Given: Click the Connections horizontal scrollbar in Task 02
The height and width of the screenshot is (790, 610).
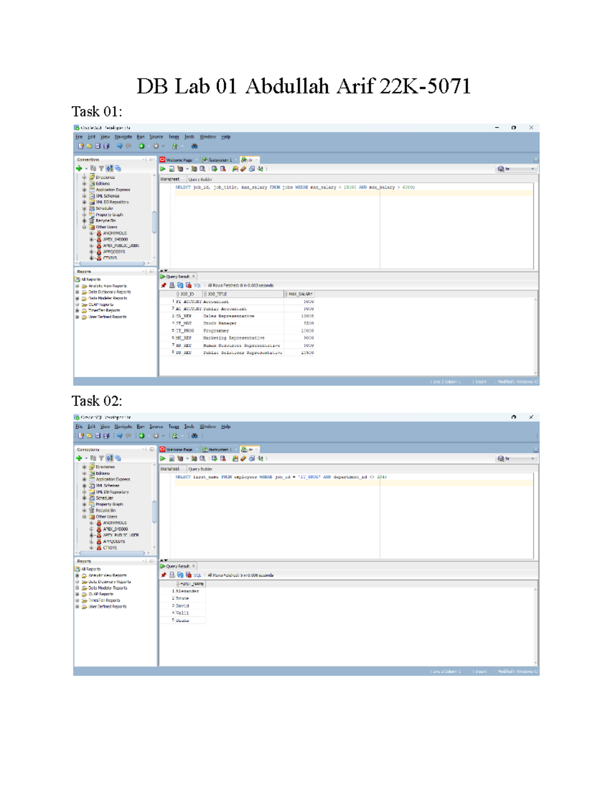Looking at the screenshot, I should tap(113, 552).
